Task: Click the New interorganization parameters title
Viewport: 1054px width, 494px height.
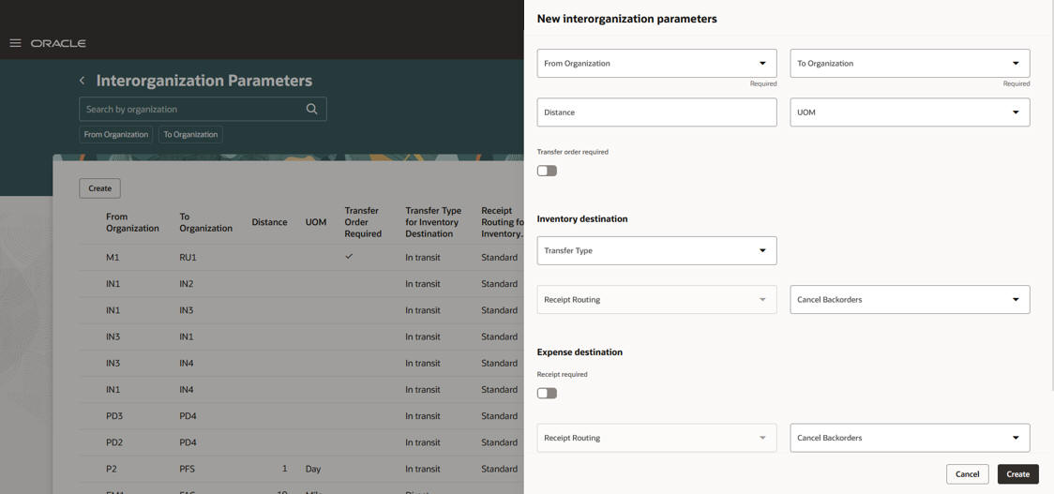Action: click(627, 19)
